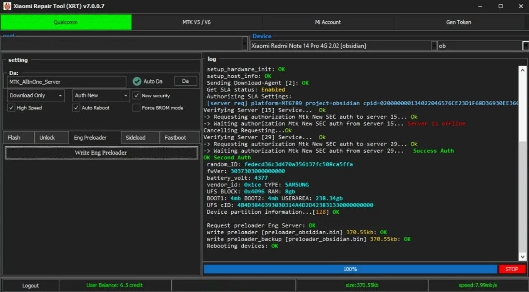Click the size:370.55kb status entry
Viewport: 529px width, 292px height.
tap(362, 285)
